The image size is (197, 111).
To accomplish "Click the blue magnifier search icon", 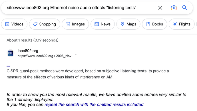I will pyautogui.click(x=184, y=8).
